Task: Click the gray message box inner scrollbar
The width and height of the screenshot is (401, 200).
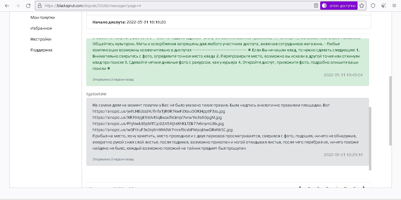Action: pos(370,138)
